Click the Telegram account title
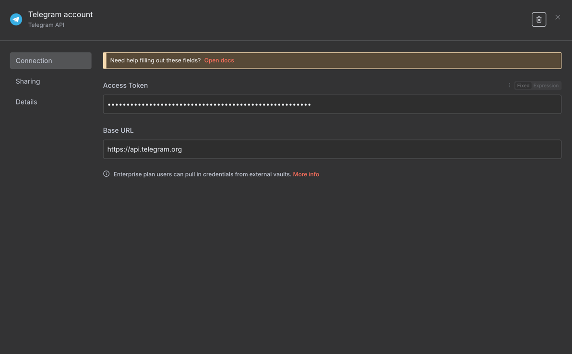The height and width of the screenshot is (354, 572). pos(60,14)
